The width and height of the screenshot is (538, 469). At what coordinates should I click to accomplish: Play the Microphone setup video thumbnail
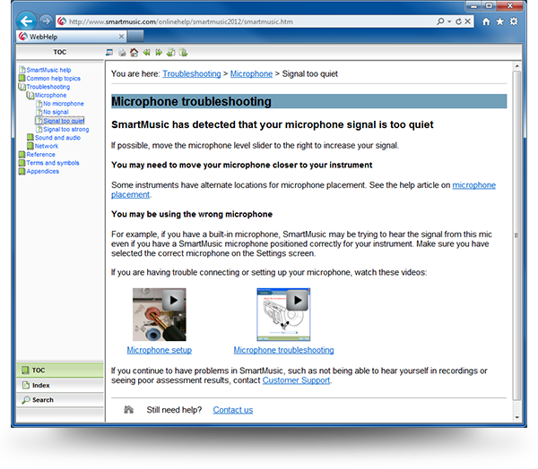160,314
